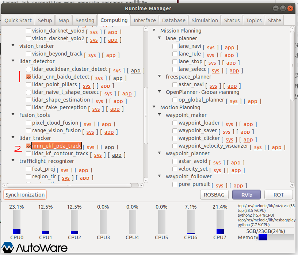Collapse the trafficlight_recognizer node

[13, 160]
